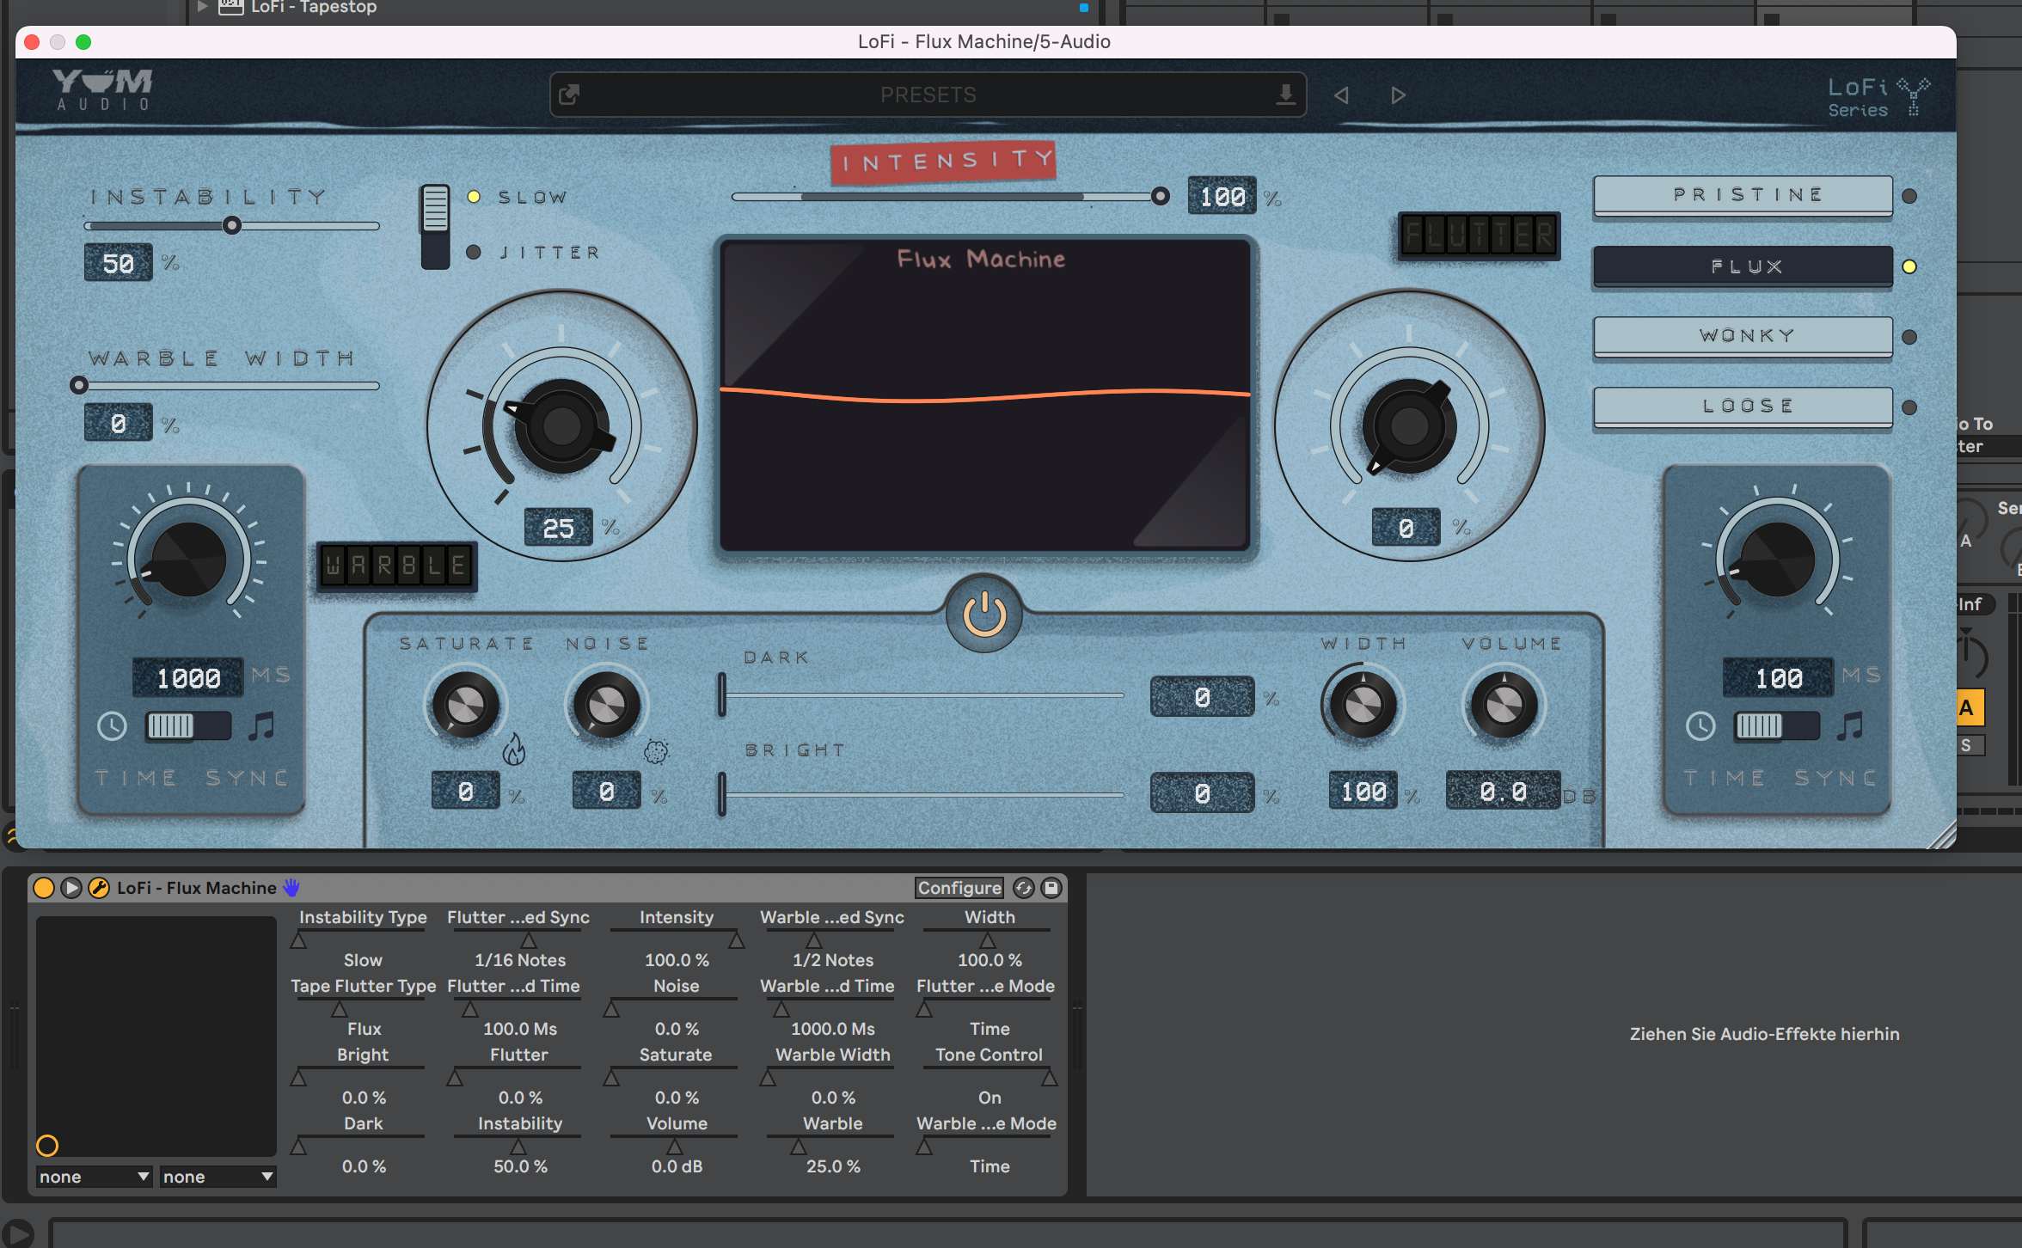Select the WONKY flutter type

pos(1743,336)
